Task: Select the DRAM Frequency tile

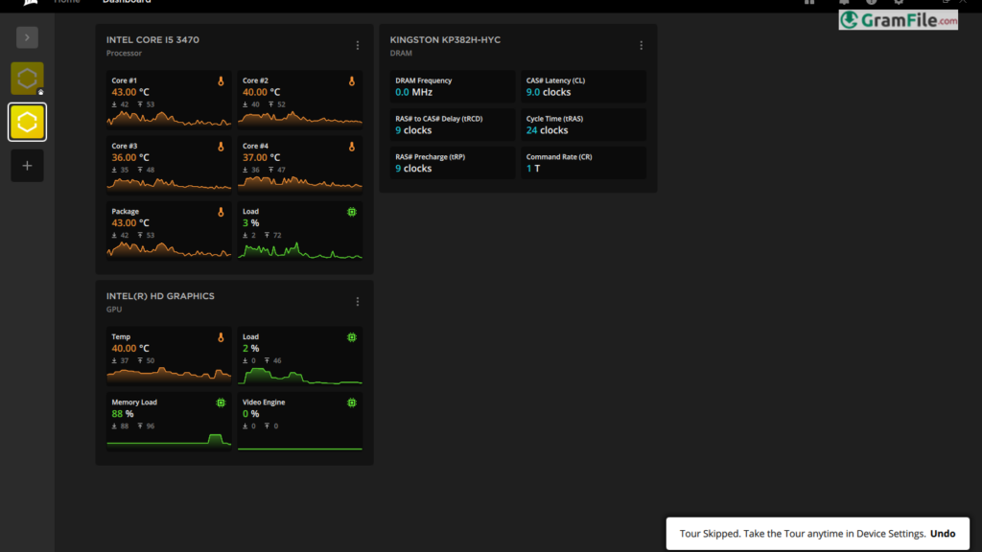Action: [x=452, y=86]
